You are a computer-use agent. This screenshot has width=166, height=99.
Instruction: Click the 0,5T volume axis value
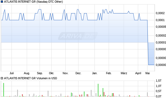[x=159, y=91]
